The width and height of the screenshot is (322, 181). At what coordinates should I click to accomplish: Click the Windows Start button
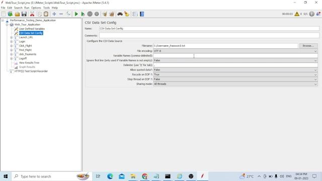tap(6, 176)
